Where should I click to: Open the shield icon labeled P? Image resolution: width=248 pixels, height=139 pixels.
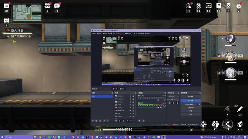click(x=228, y=6)
